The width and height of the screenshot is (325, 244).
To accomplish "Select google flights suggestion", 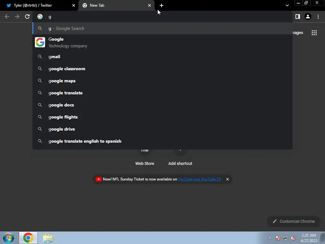I will pyautogui.click(x=162, y=117).
